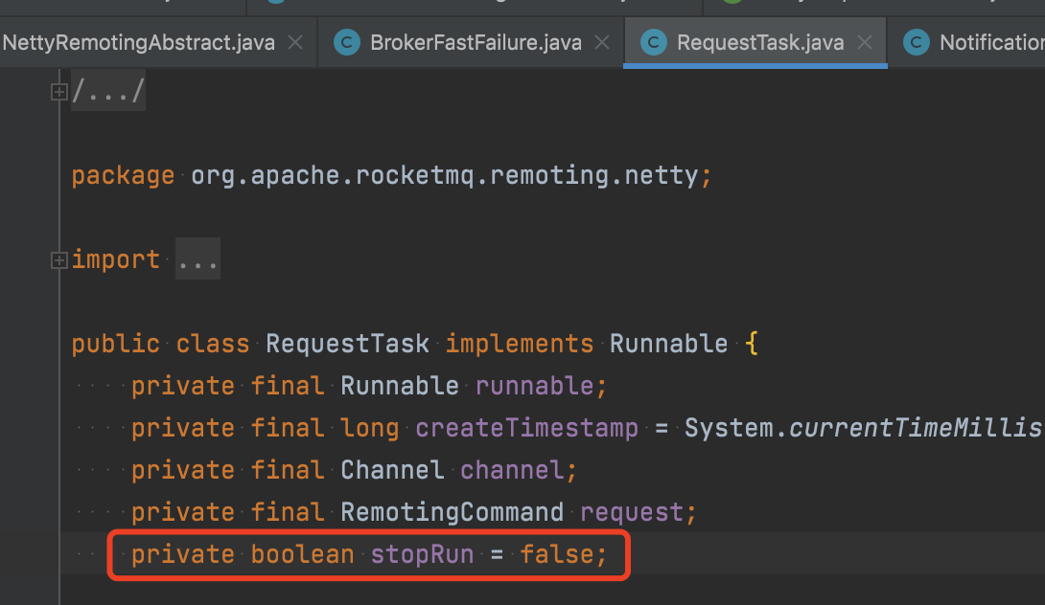Click the stopRun variable name in the code

[x=422, y=554]
